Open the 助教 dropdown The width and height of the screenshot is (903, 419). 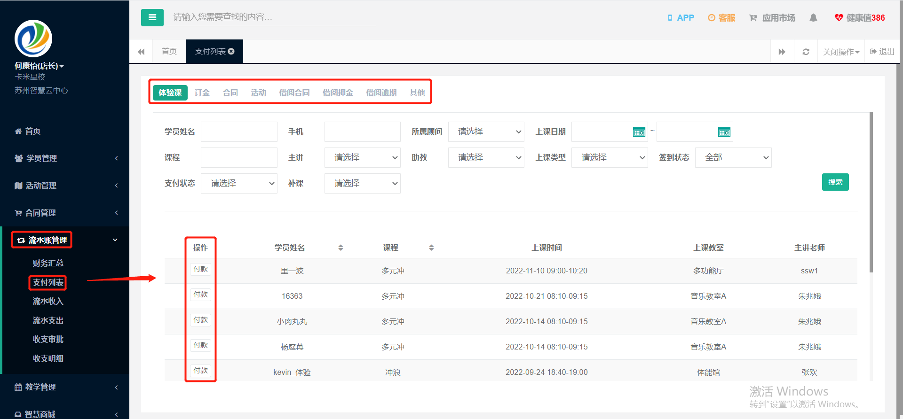pos(486,158)
